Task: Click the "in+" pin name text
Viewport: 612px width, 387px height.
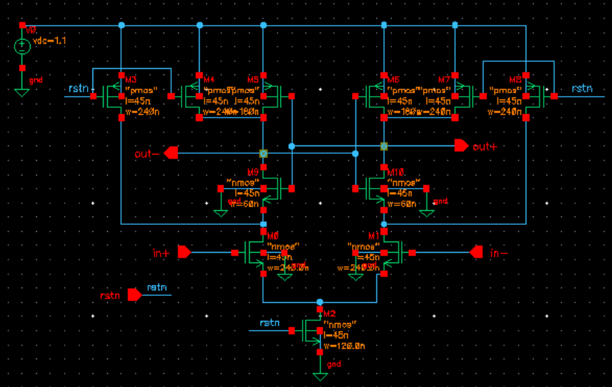Action: coord(161,253)
